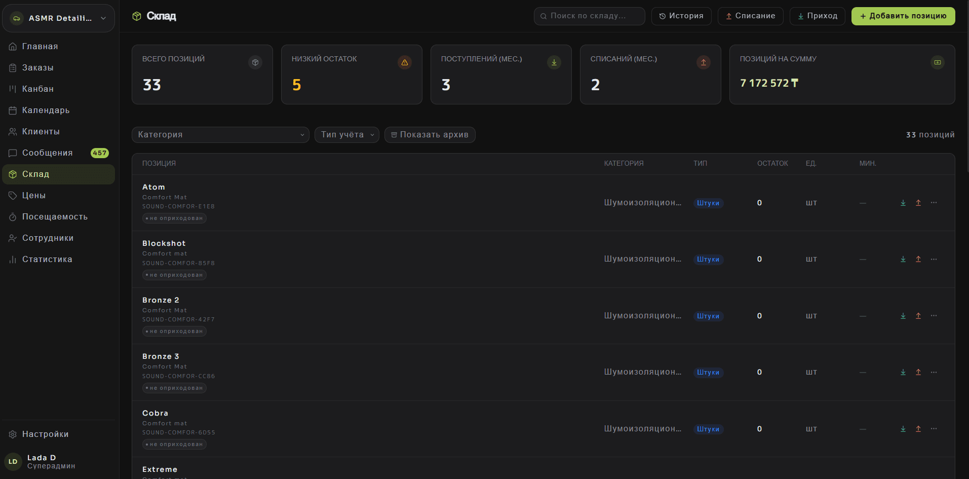Click the Списание button in header
The image size is (969, 479).
(751, 16)
